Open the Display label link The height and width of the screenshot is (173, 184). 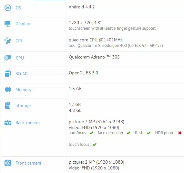[x=23, y=24]
